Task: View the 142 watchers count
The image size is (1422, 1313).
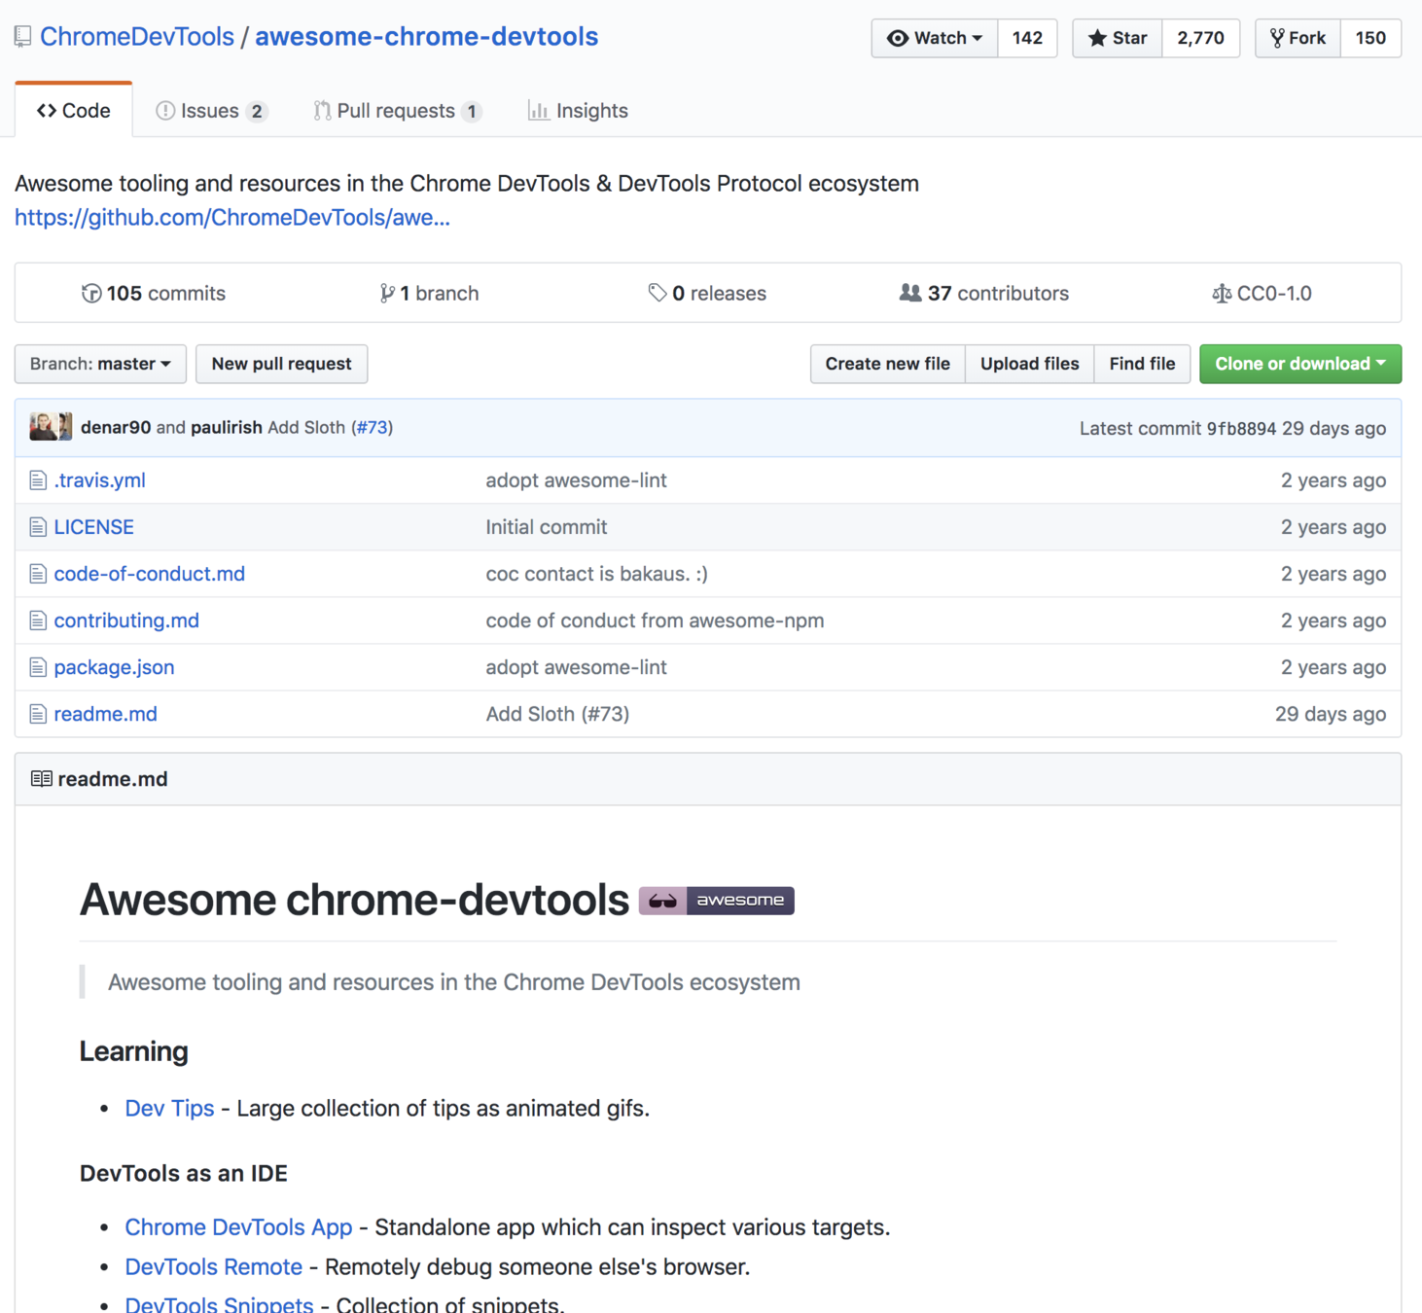Action: point(1027,38)
